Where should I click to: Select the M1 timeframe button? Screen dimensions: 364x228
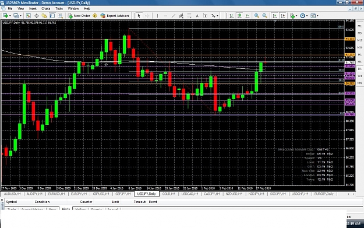359,26
